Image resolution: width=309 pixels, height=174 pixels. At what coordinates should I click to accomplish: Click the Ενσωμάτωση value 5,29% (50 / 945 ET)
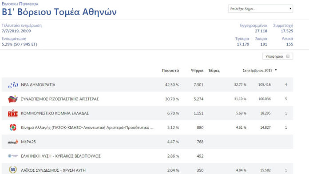20,44
